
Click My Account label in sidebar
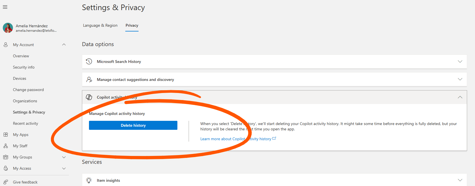point(23,45)
